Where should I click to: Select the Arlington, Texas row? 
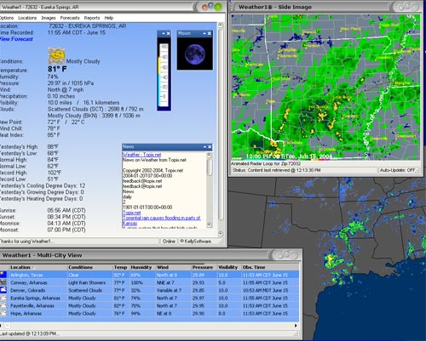[x=150, y=275]
